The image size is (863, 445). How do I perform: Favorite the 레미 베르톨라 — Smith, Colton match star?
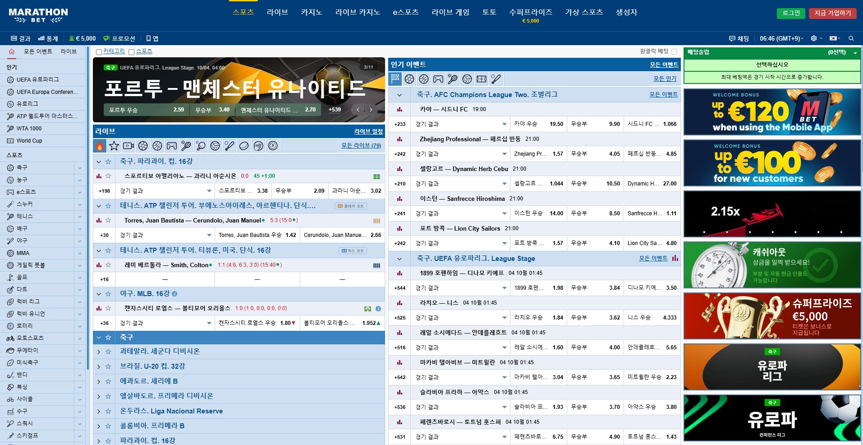point(108,265)
